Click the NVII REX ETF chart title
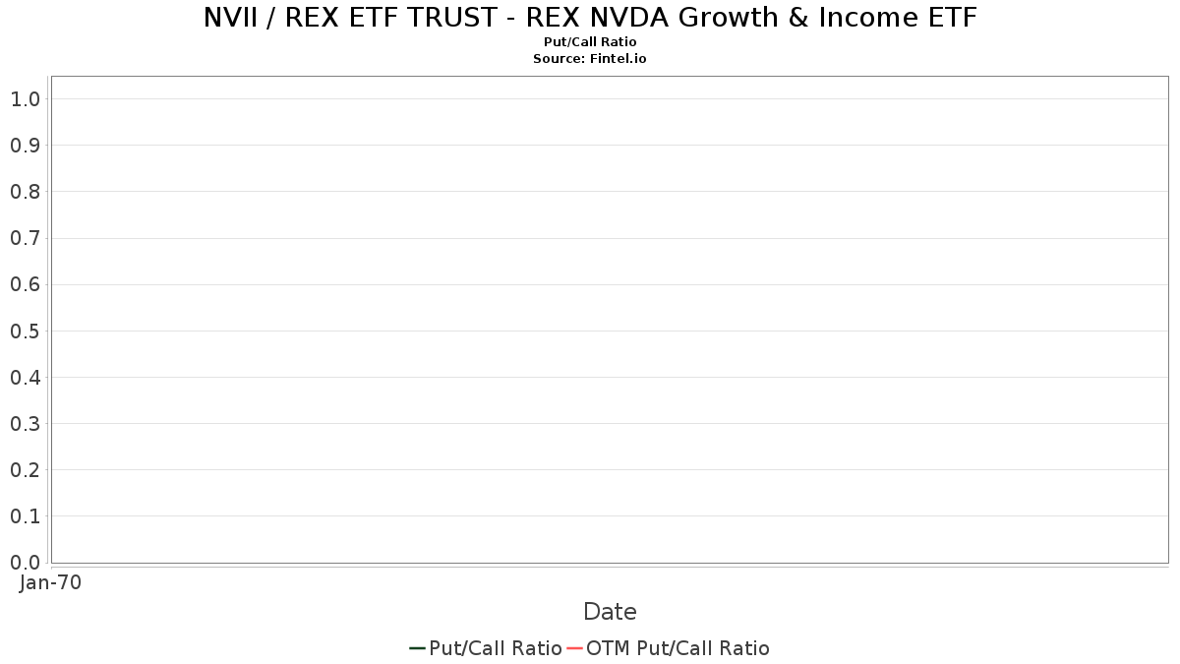This screenshot has height=664, width=1180. point(590,17)
